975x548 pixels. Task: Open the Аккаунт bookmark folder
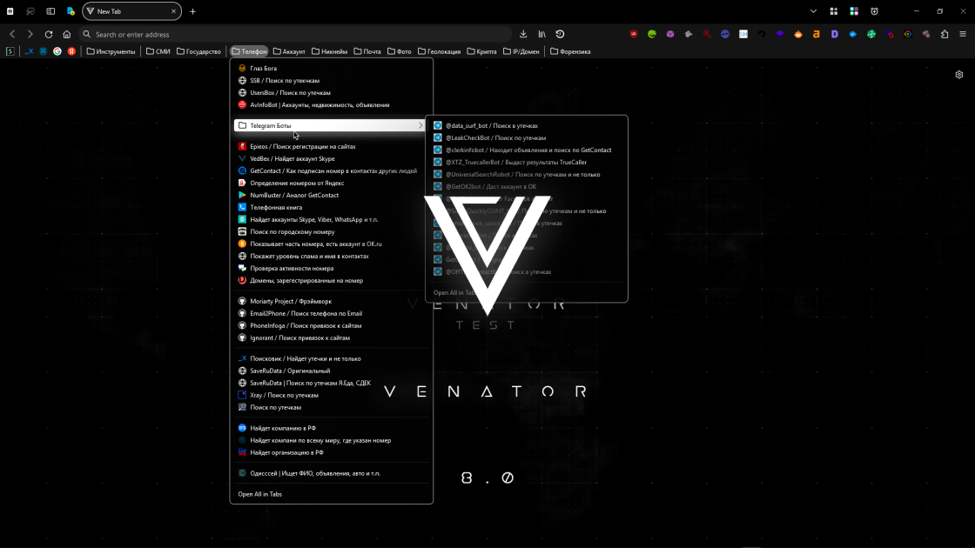[x=289, y=51]
